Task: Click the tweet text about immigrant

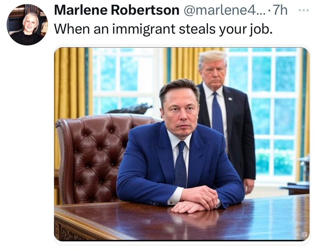Action: pyautogui.click(x=163, y=29)
